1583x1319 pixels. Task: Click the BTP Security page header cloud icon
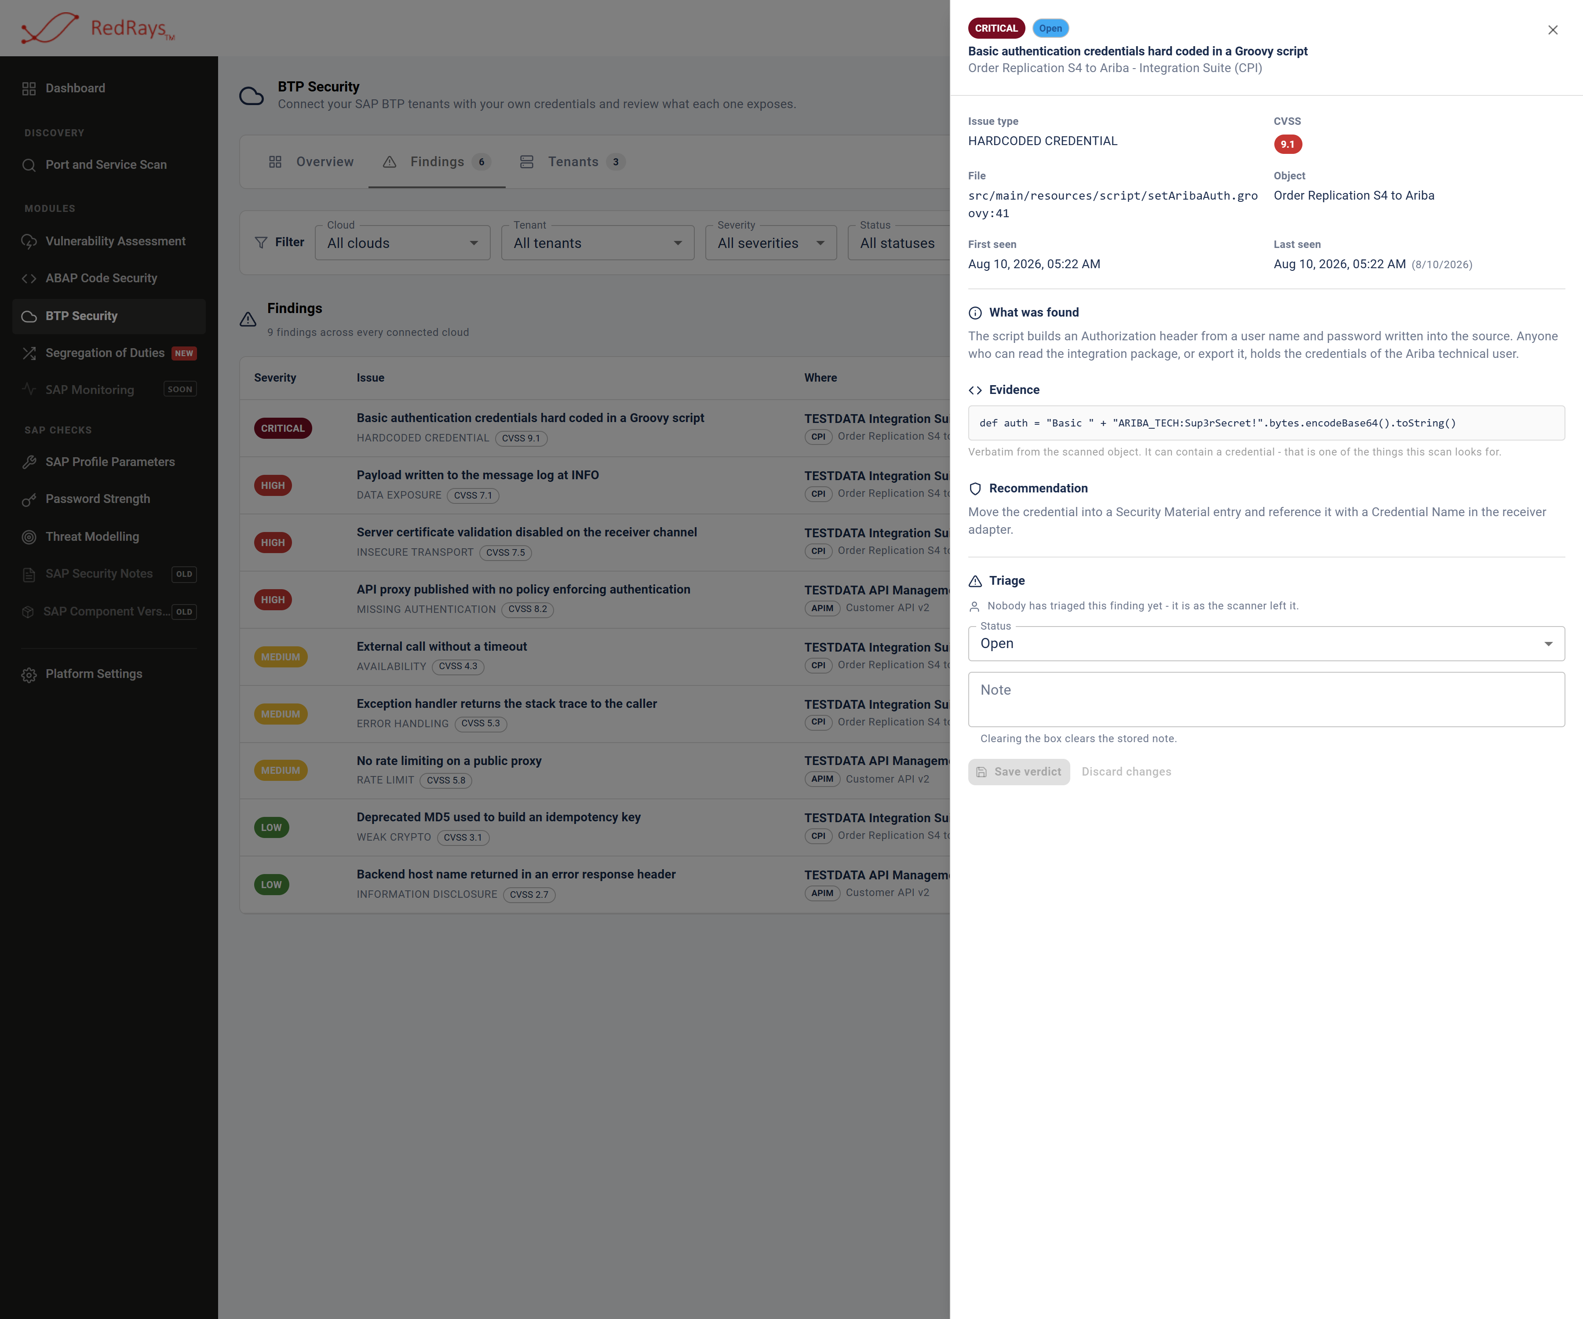(x=252, y=96)
